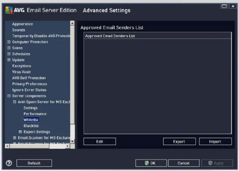
Task: Click the horizontal scroll left arrow
Action: click(x=7, y=146)
